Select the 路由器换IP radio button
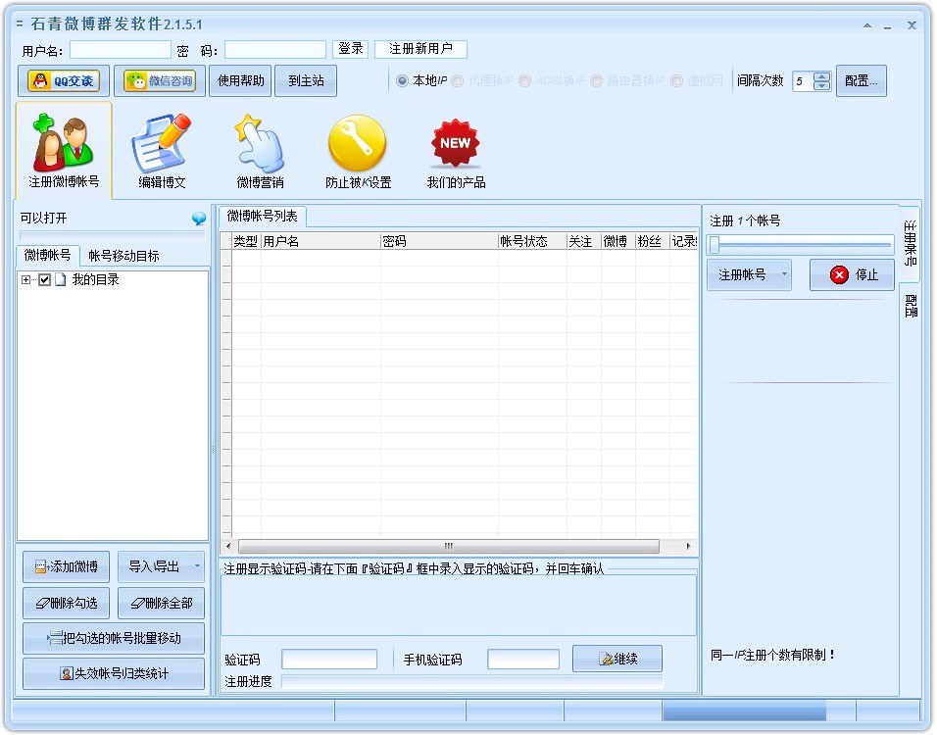The width and height of the screenshot is (937, 735). 596,80
